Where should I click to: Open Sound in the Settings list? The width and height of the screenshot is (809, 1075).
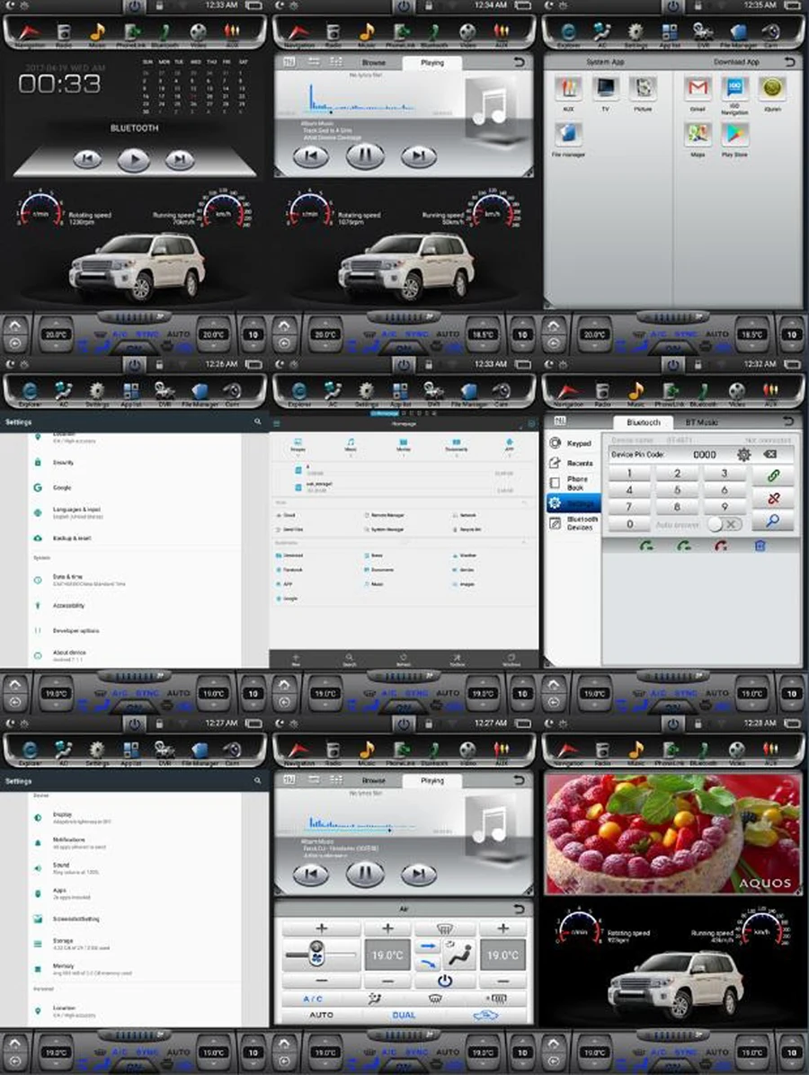coord(134,868)
